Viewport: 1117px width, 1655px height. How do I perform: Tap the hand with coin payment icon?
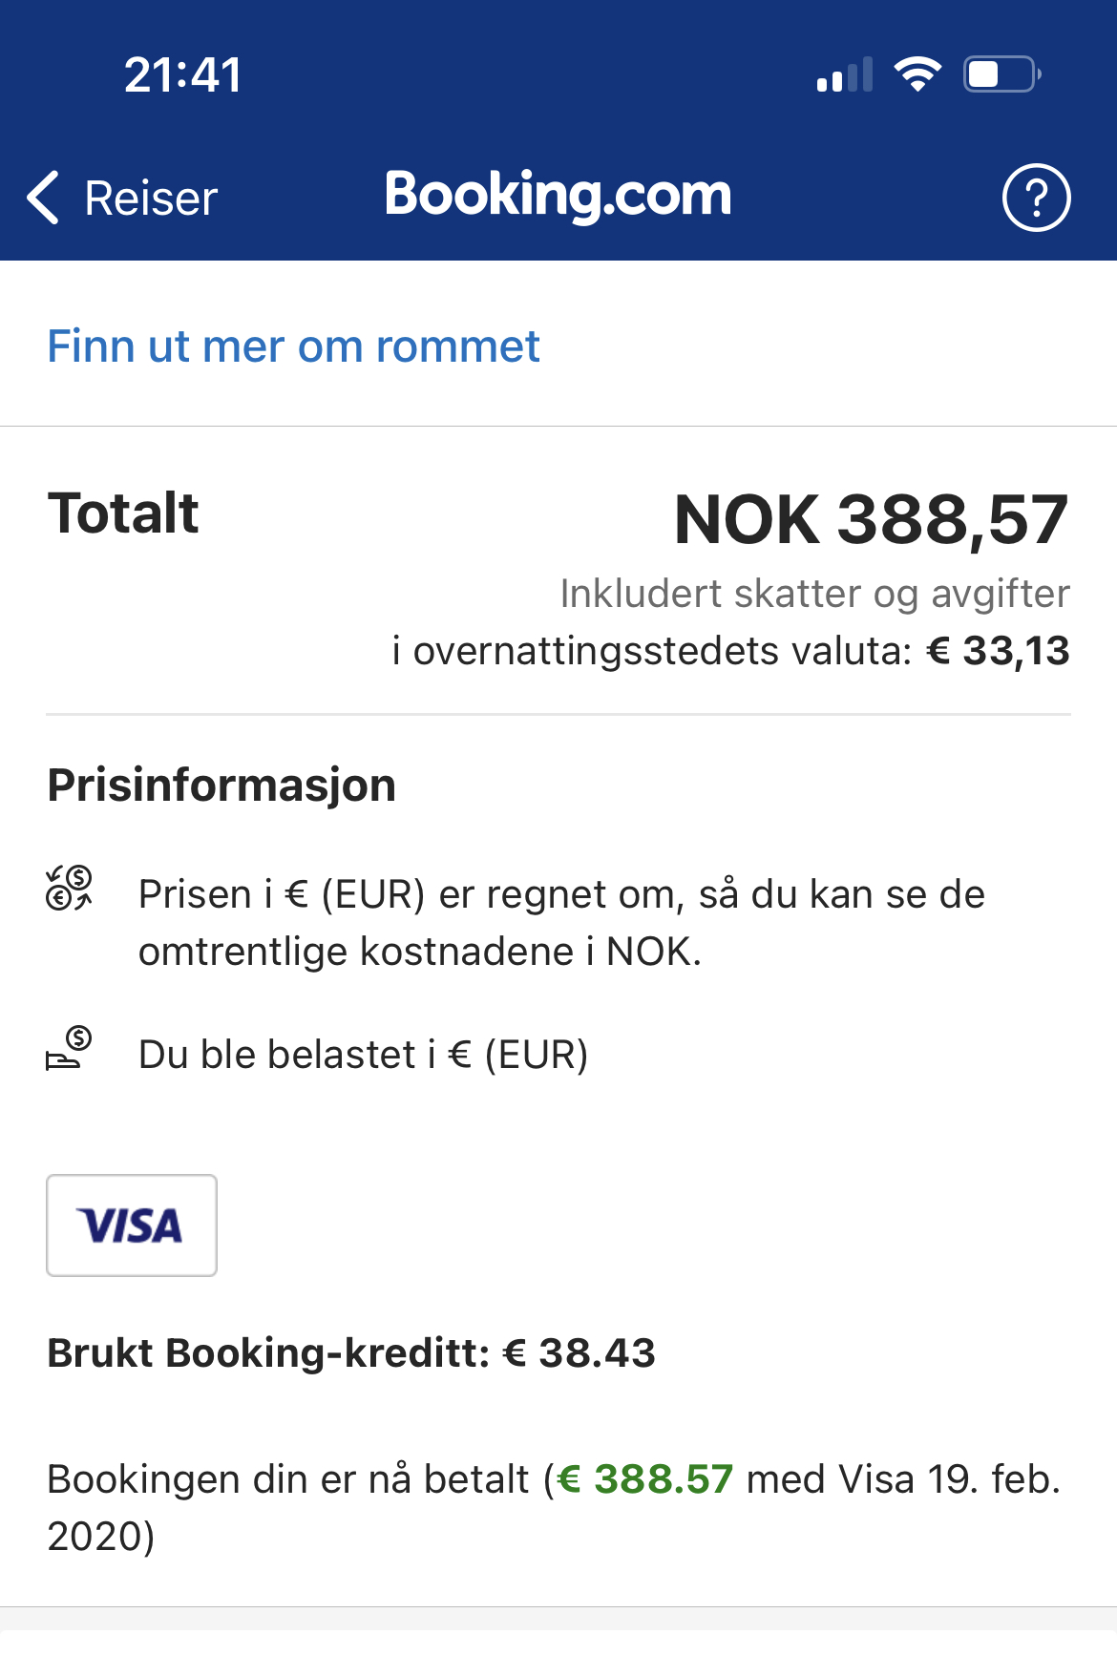tap(69, 1048)
